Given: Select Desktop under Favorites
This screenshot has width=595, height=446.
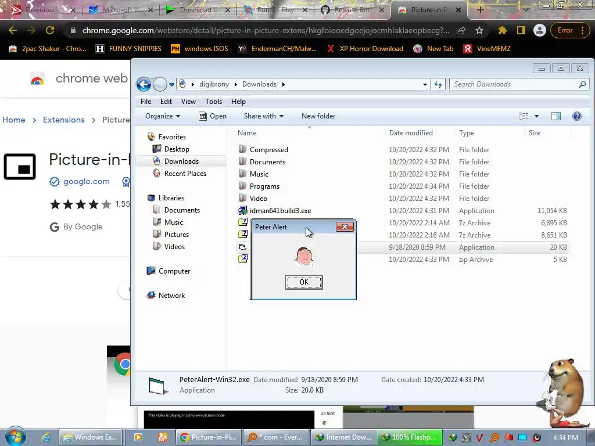Looking at the screenshot, I should click(x=177, y=149).
